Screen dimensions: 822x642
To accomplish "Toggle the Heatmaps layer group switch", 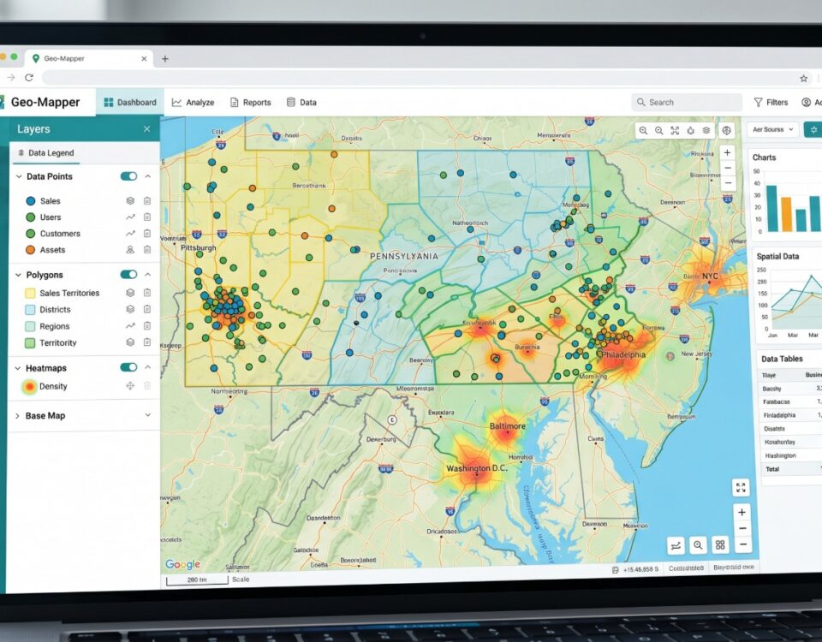I will pyautogui.click(x=128, y=367).
